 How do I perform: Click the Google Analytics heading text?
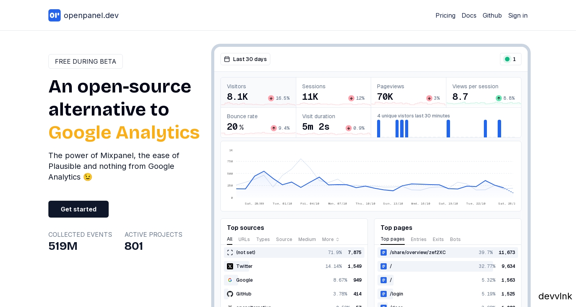point(124,132)
